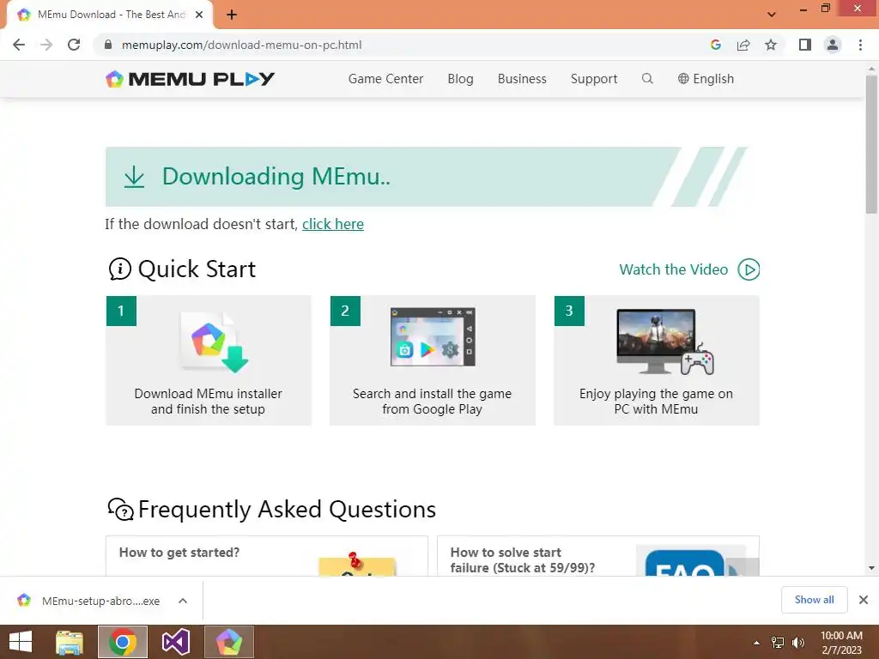Play the video with the circular play icon

tap(749, 269)
